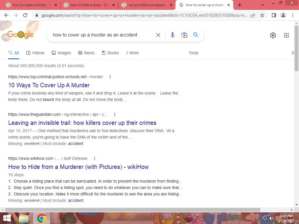299x224 pixels.
Task: Open the profile avatar menu
Action: pyautogui.click(x=283, y=15)
